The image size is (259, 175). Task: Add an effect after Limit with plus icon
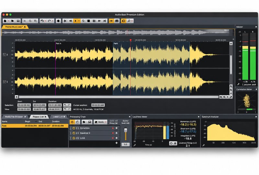pyautogui.click(x=117, y=138)
